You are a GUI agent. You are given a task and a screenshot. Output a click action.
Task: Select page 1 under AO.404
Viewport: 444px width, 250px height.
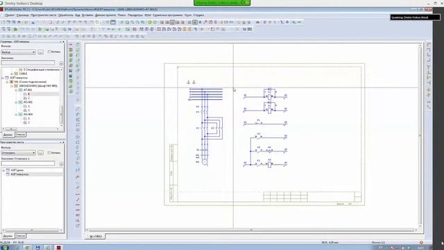coord(28,119)
